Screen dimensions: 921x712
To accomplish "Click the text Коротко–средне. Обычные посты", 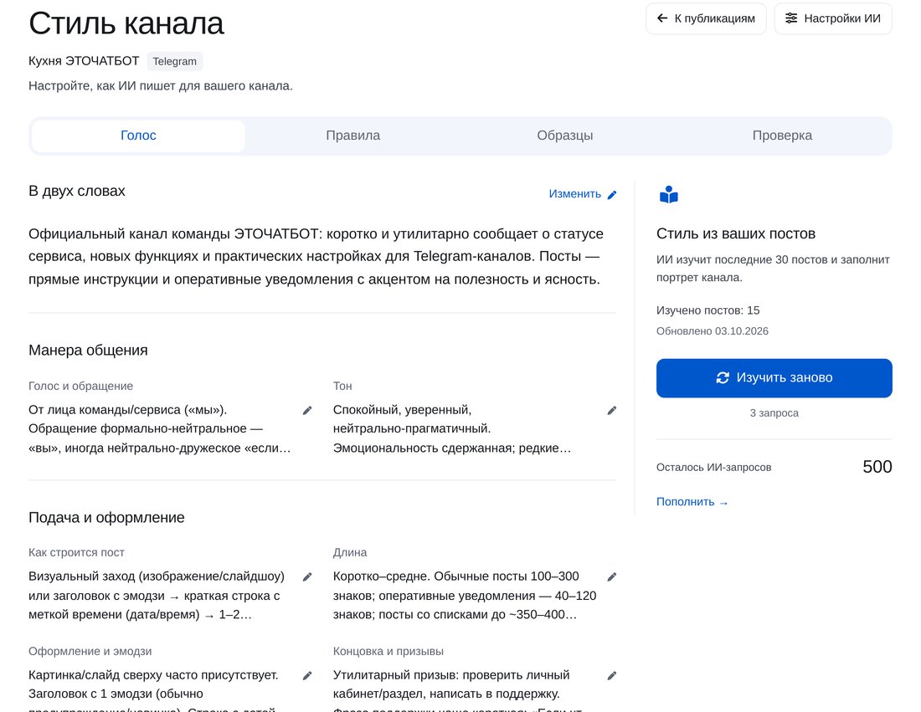I will 465,595.
